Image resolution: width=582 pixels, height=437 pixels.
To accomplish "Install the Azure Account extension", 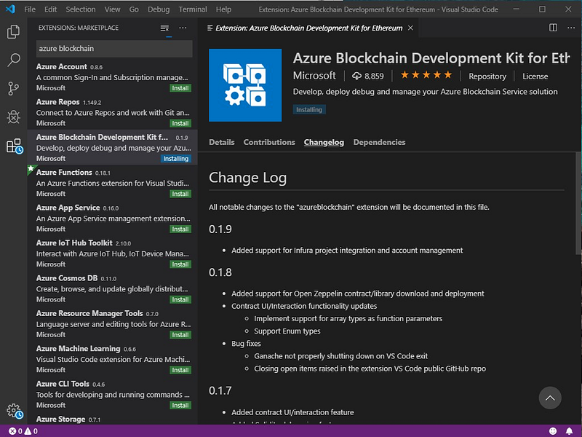I will tap(180, 88).
